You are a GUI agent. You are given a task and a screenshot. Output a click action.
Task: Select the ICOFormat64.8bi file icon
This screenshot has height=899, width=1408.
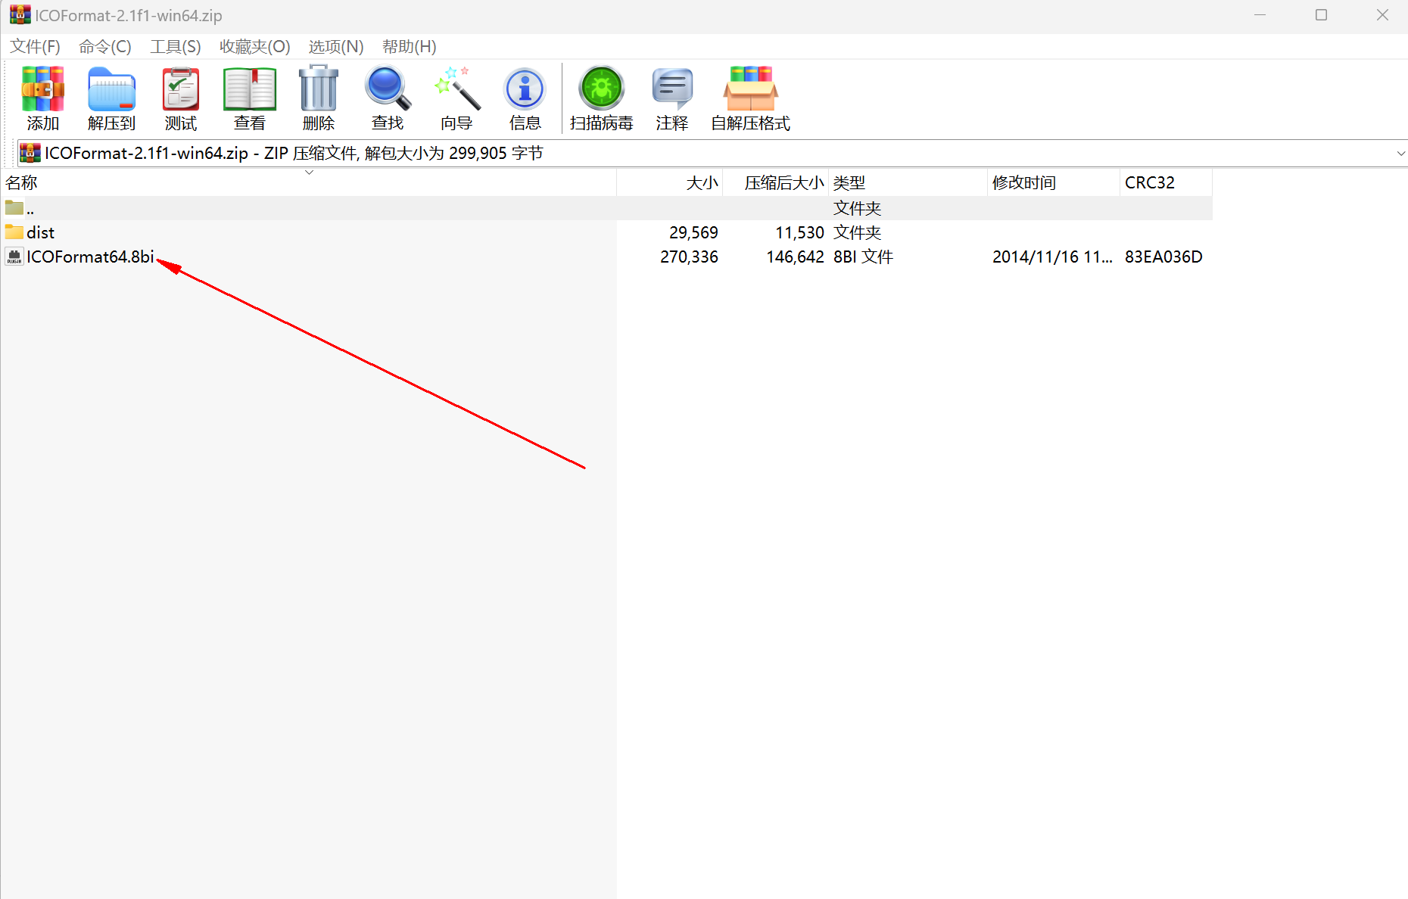[14, 257]
